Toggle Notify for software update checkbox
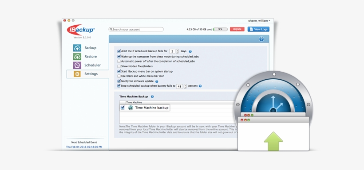The image size is (364, 170). 119,81
